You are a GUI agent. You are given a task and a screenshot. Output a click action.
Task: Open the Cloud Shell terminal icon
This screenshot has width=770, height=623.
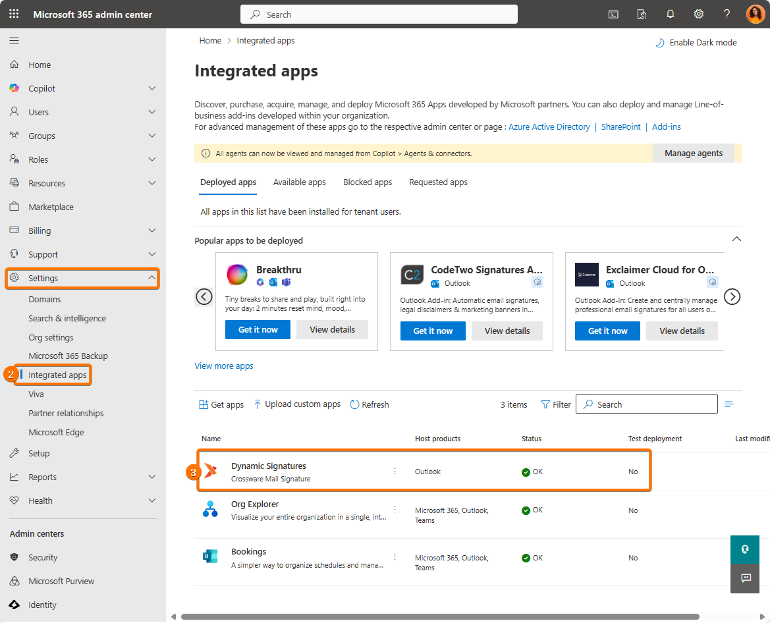(613, 14)
